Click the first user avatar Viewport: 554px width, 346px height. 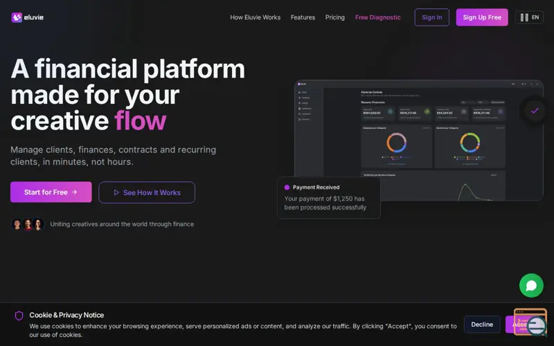pos(17,224)
